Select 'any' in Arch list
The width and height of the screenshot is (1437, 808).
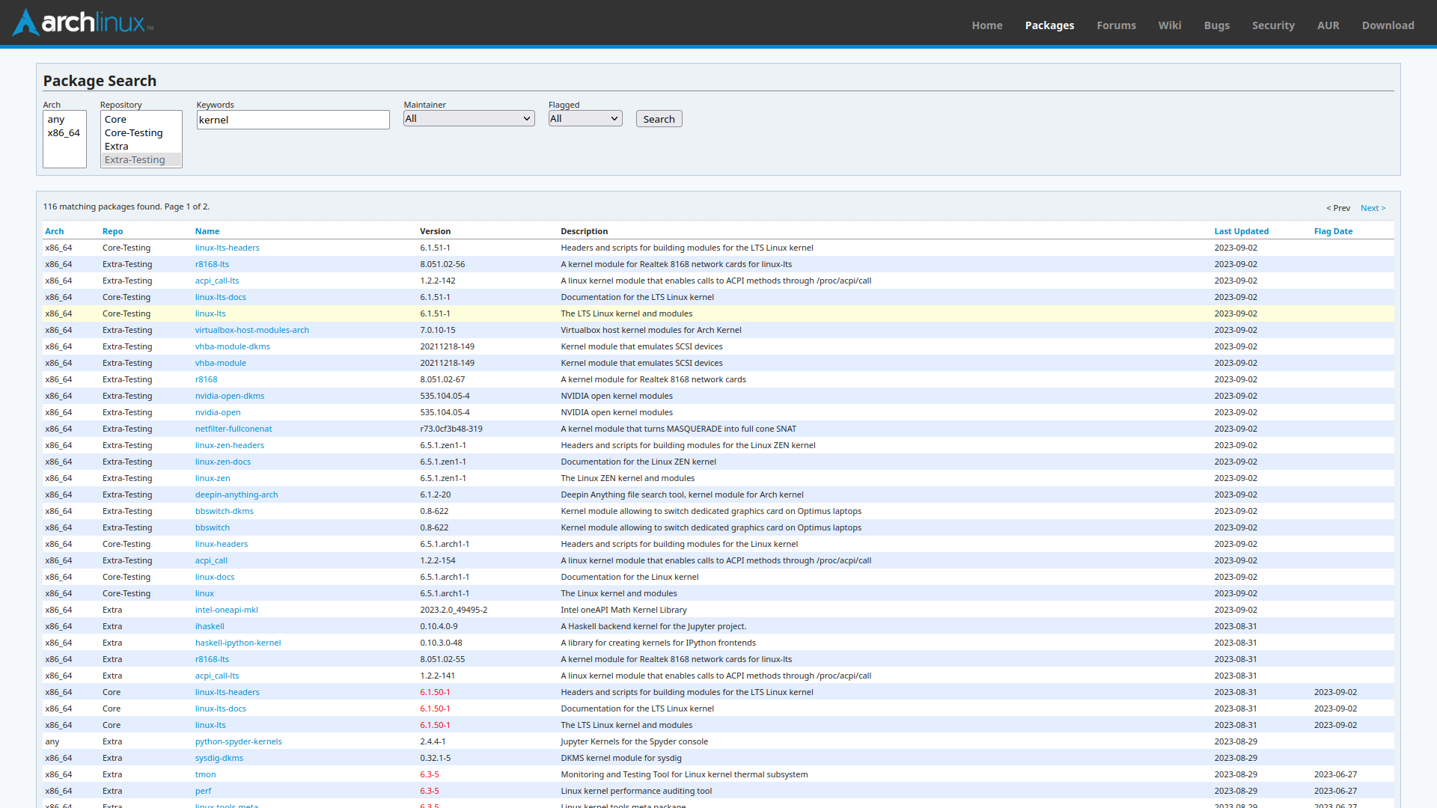(x=64, y=120)
